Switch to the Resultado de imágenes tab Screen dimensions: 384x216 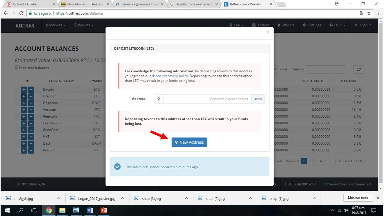coord(194,4)
